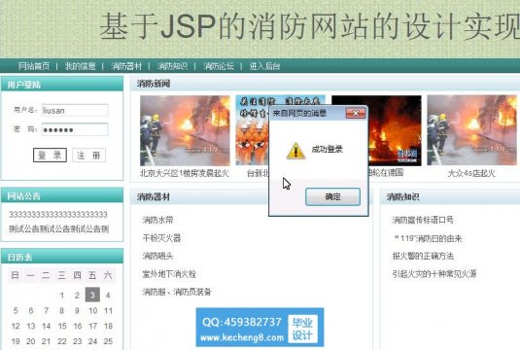Go to 消防器材 navigation item
The image size is (520, 350).
(126, 66)
